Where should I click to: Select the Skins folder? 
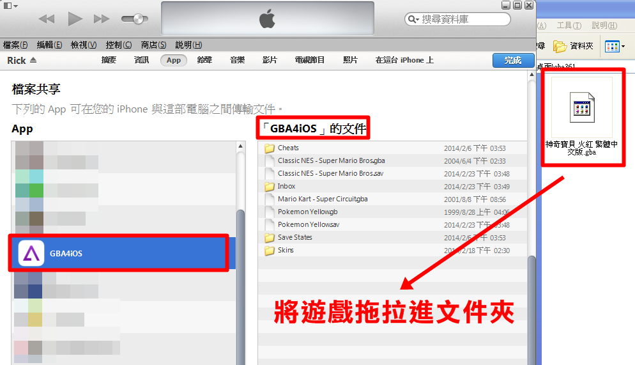point(392,250)
